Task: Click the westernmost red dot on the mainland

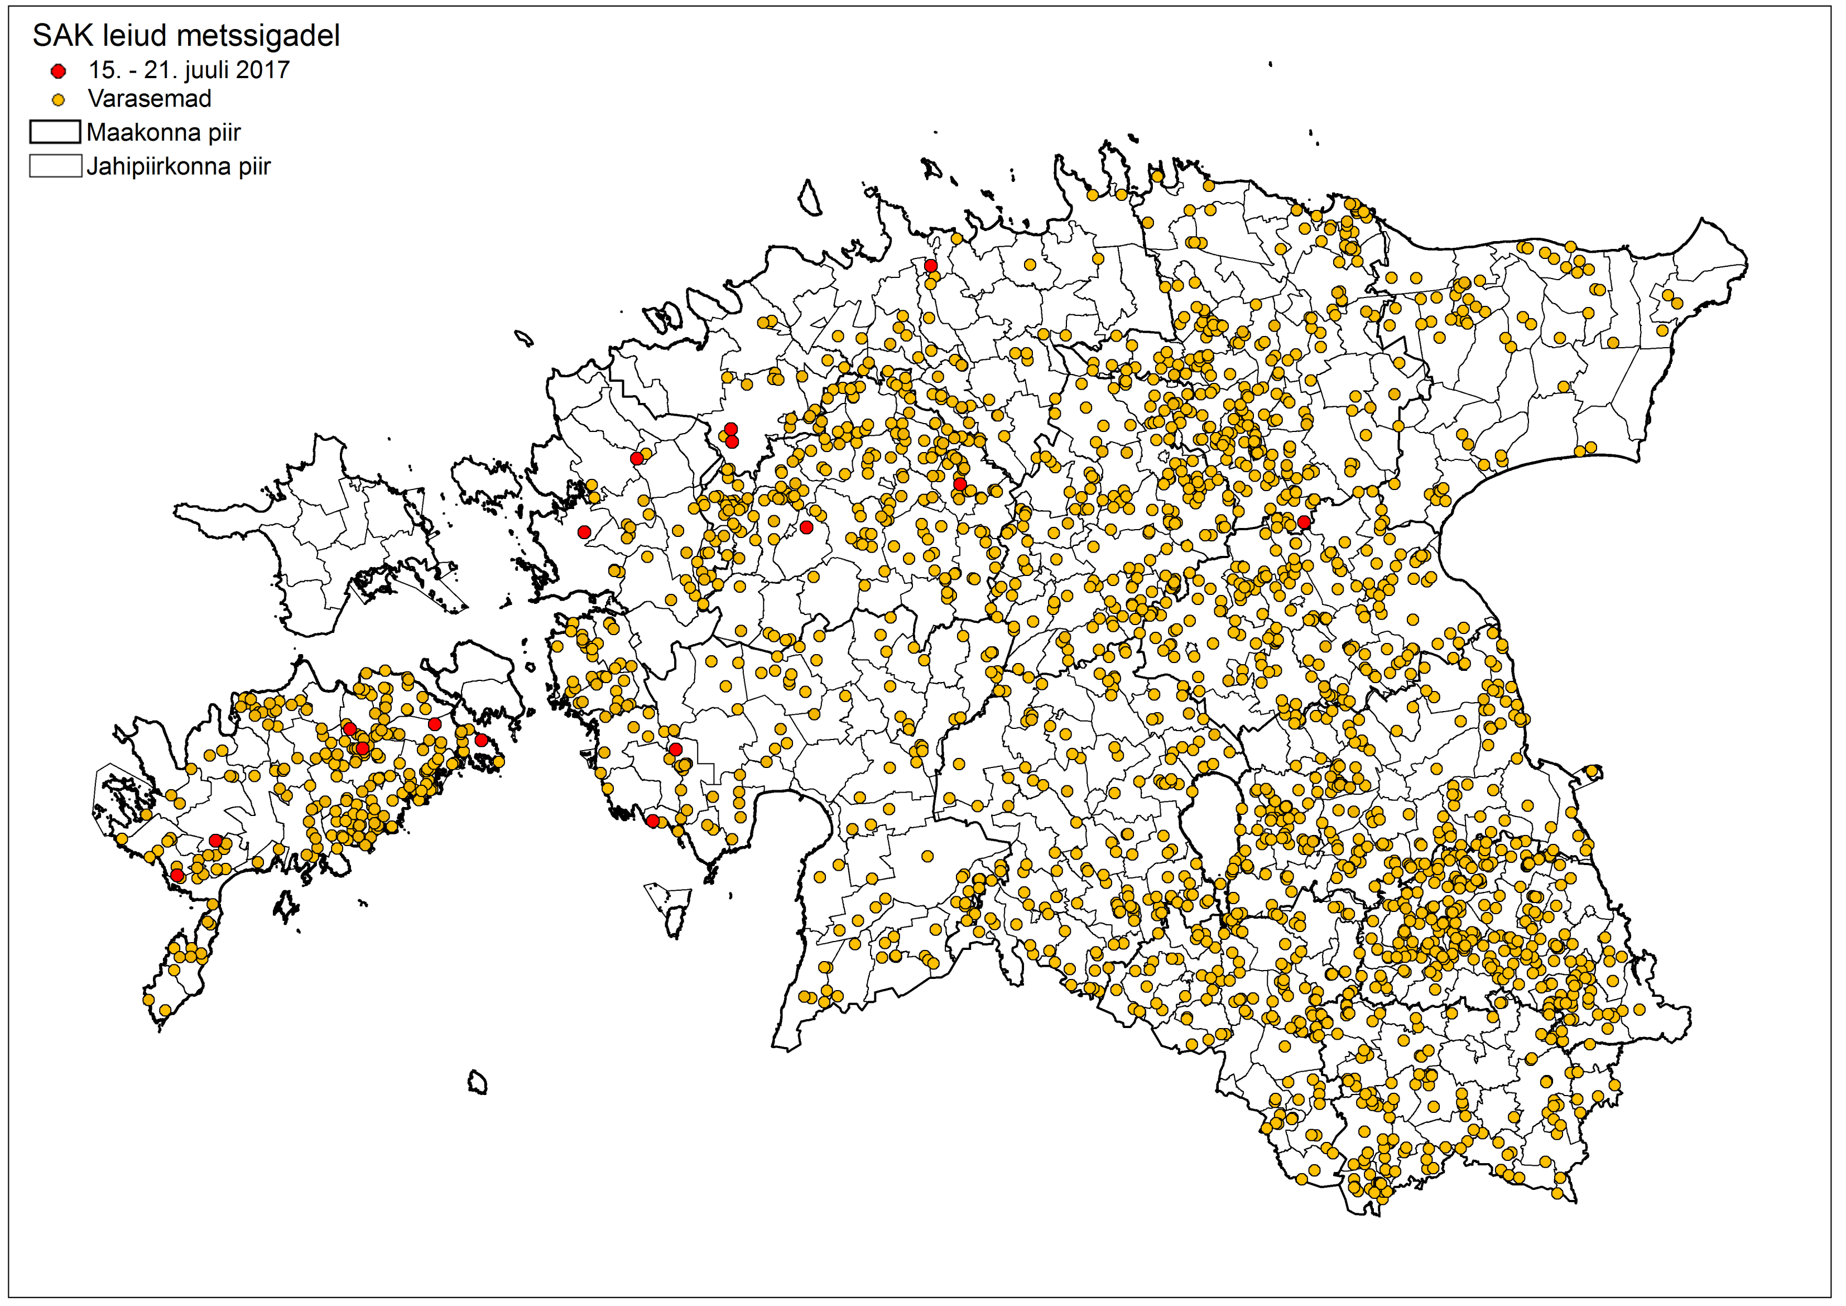Action: coord(584,532)
